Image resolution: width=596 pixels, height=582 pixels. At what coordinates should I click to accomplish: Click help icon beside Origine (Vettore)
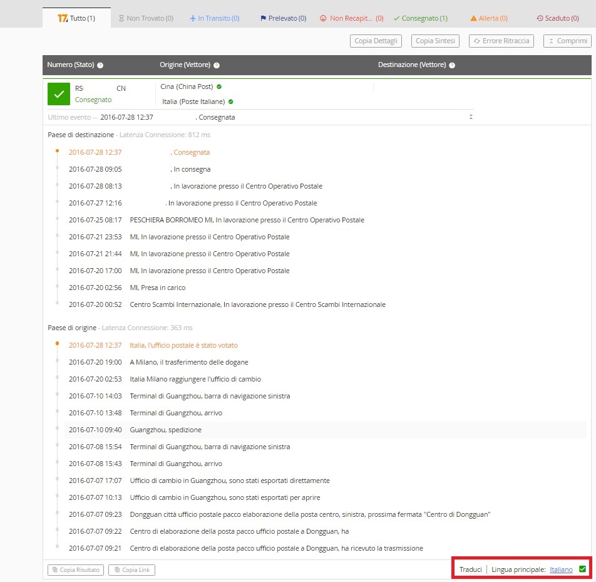tap(217, 65)
